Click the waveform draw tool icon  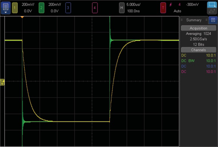point(212,11)
